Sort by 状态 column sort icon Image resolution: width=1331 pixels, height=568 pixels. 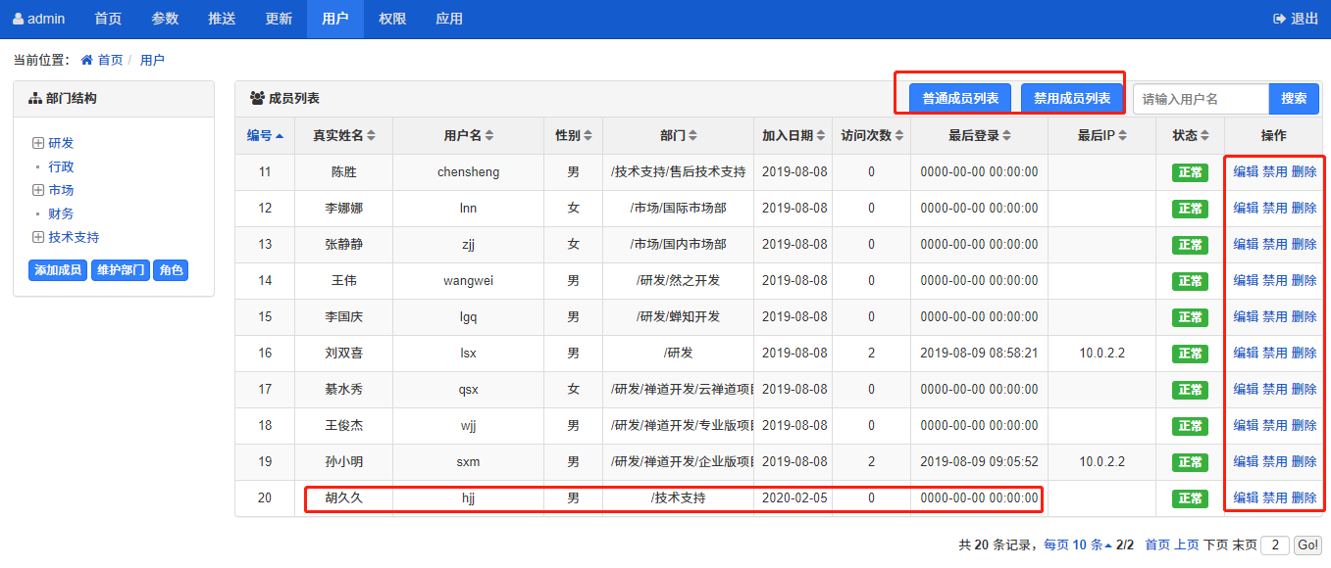click(x=1204, y=136)
